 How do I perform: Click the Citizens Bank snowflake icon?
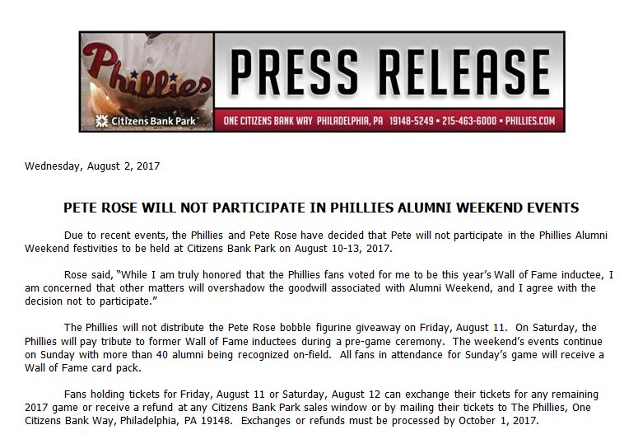point(102,120)
